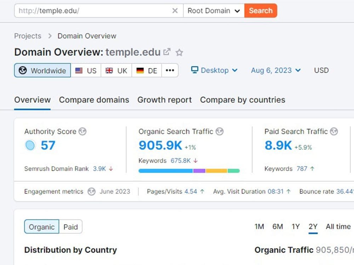The width and height of the screenshot is (354, 265).
Task: Set the time range to 1M
Action: [259, 226]
